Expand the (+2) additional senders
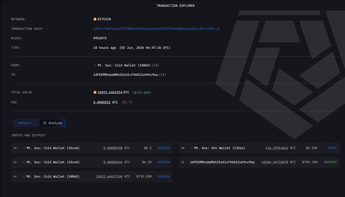The width and height of the screenshot is (345, 197). 155,65
